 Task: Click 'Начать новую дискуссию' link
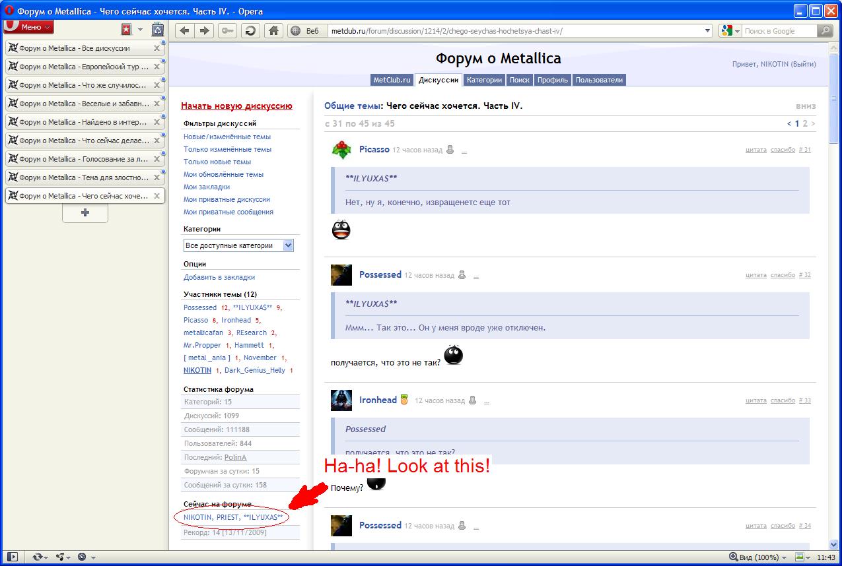pyautogui.click(x=236, y=106)
